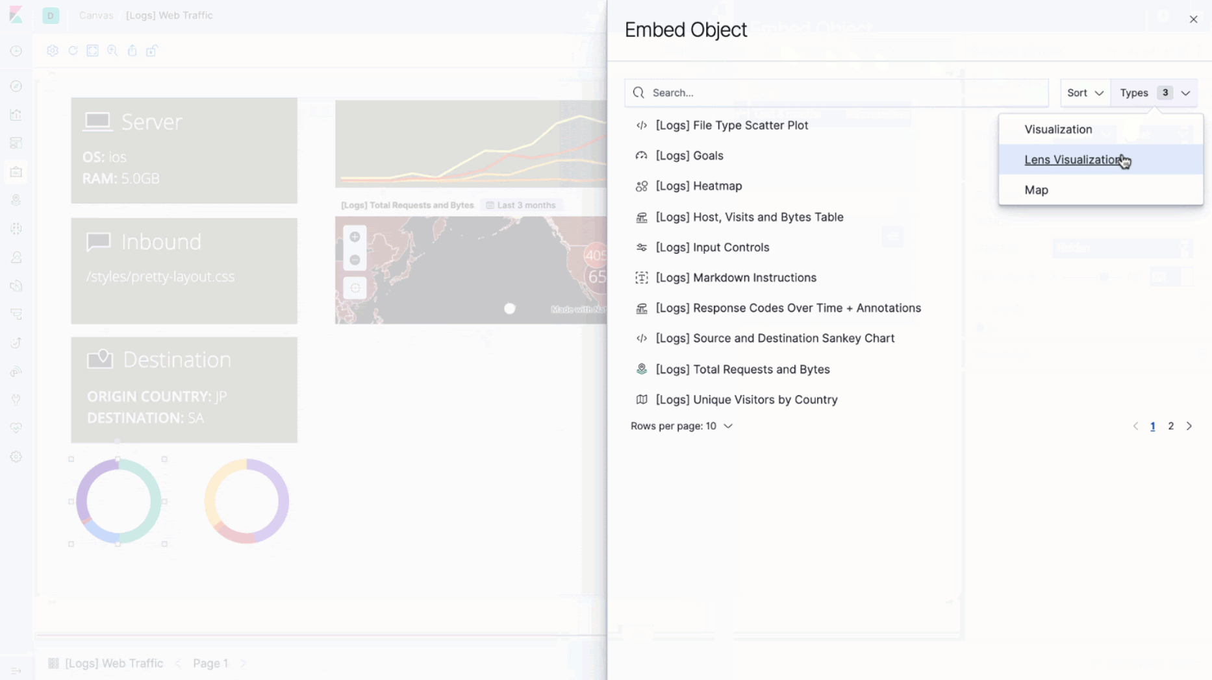Click the zoom in control on the map

coord(355,237)
